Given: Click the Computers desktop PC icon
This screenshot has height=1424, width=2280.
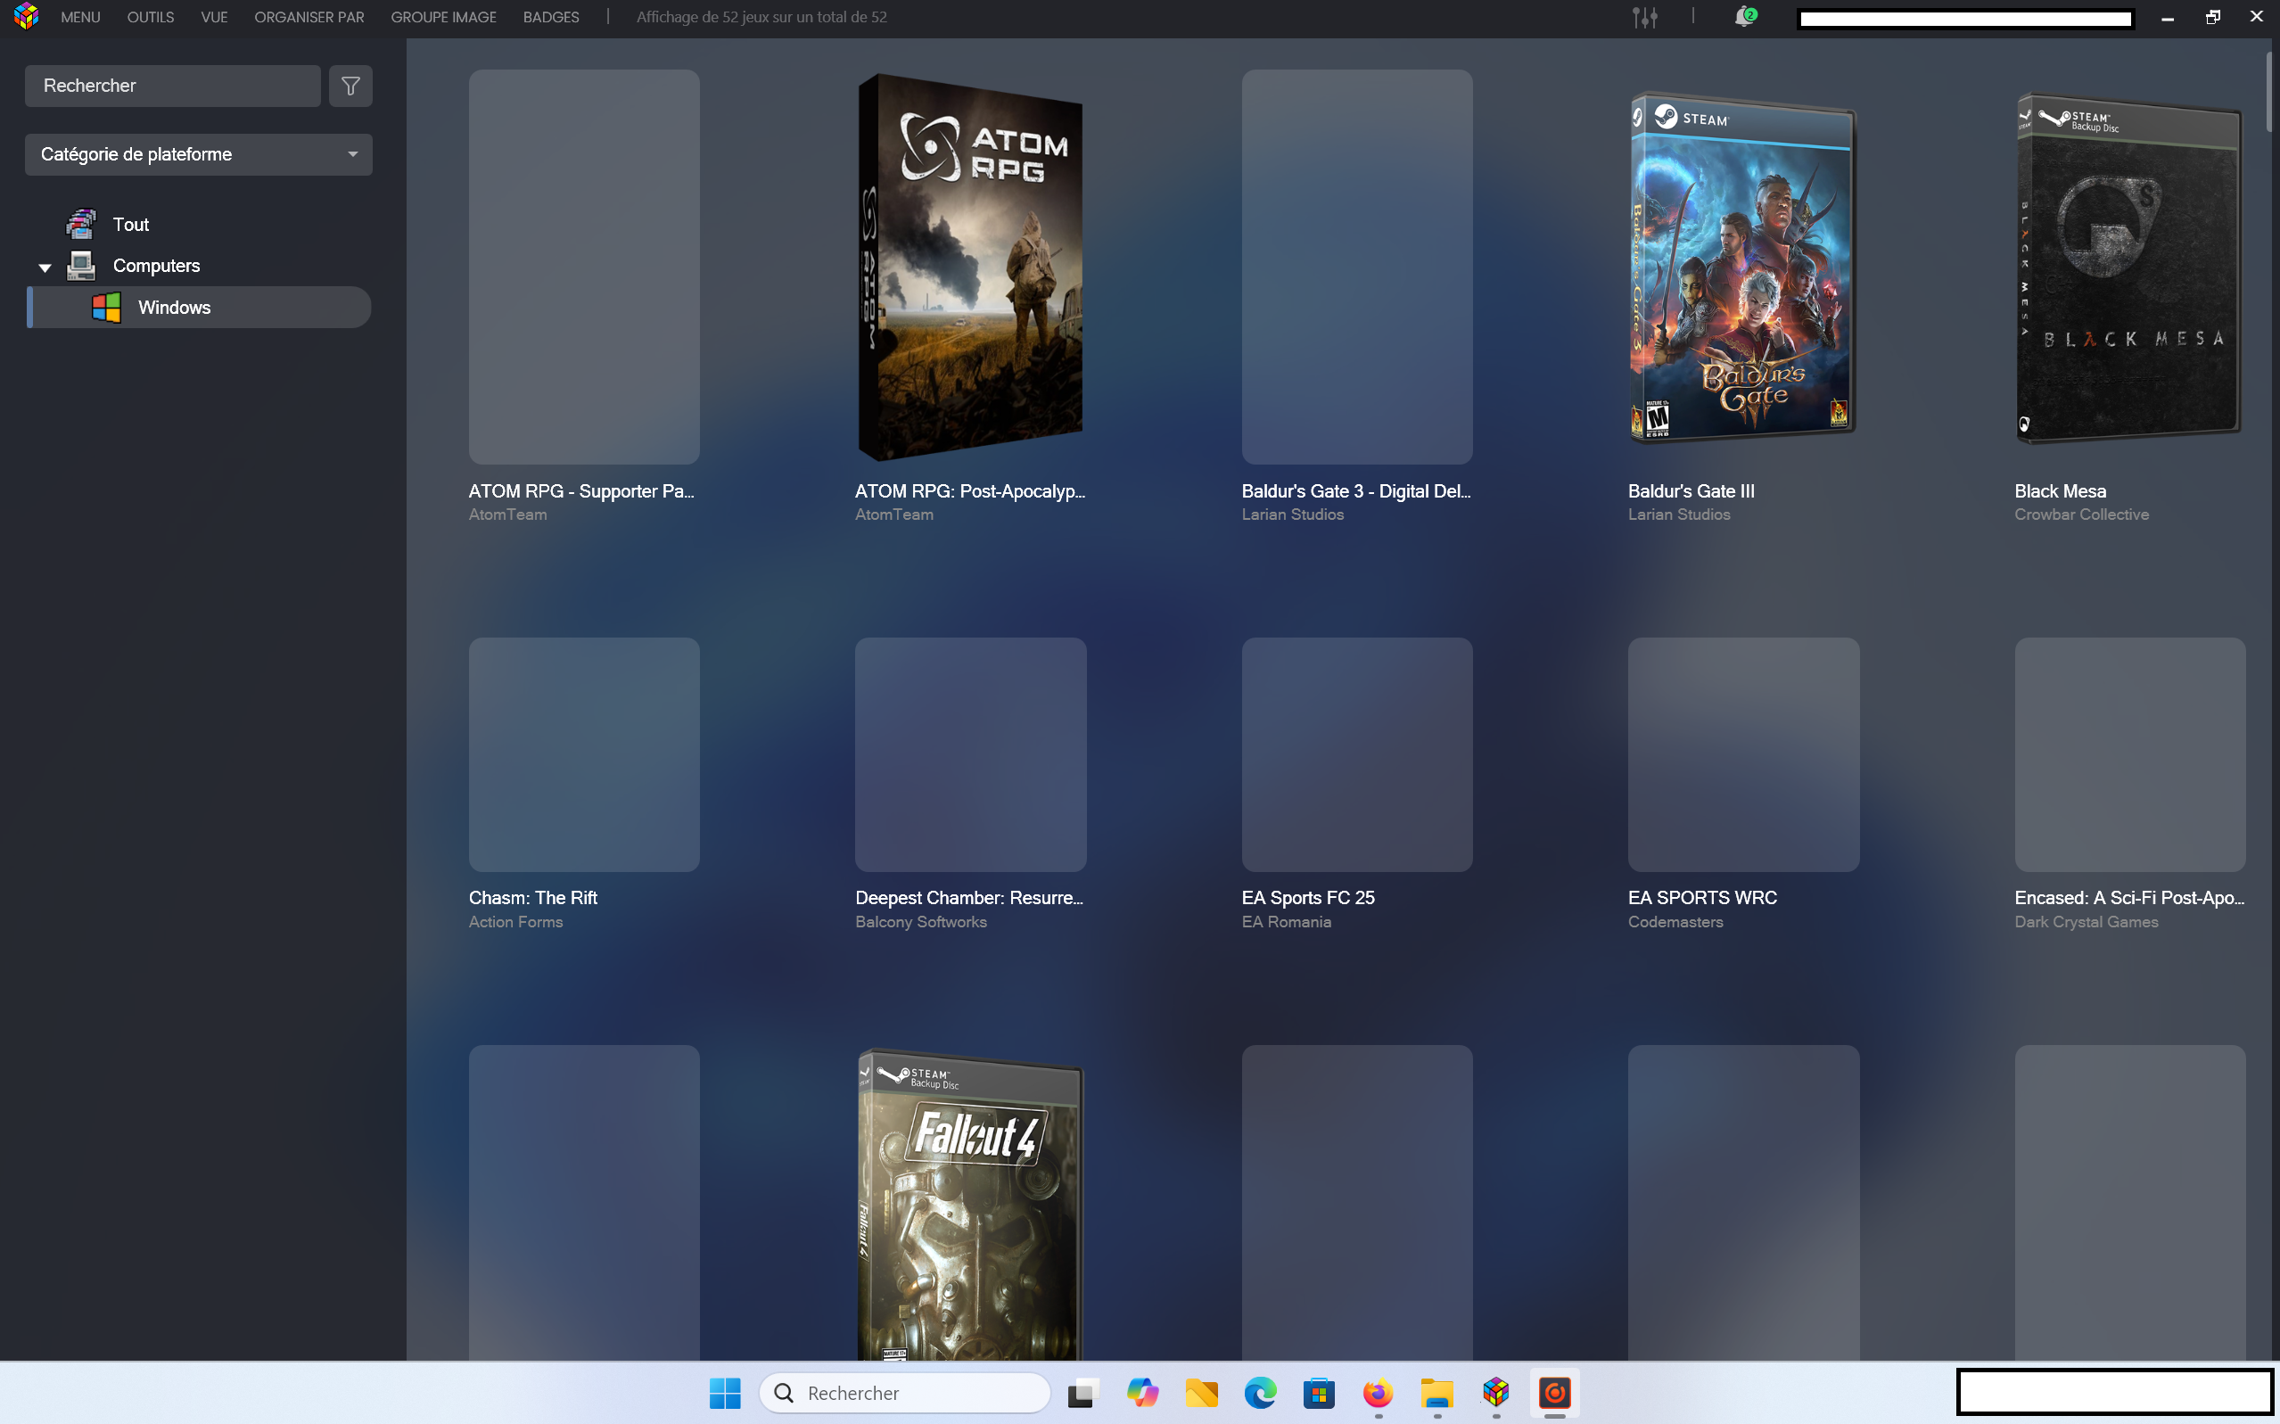Looking at the screenshot, I should [x=81, y=266].
